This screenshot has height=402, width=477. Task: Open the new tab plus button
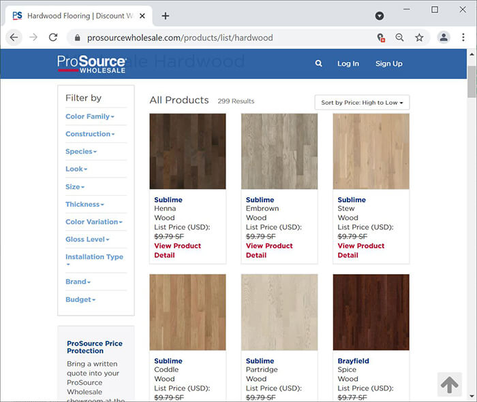tap(165, 16)
